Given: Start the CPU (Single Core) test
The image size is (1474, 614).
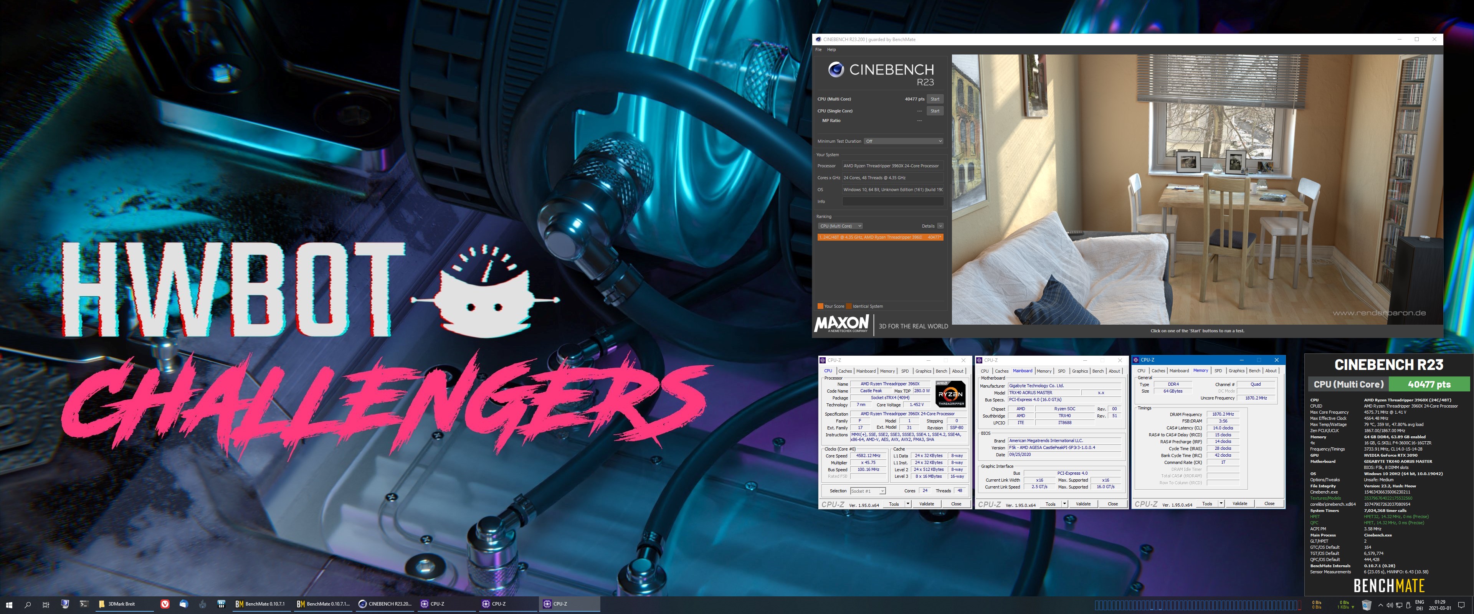Looking at the screenshot, I should click(934, 111).
